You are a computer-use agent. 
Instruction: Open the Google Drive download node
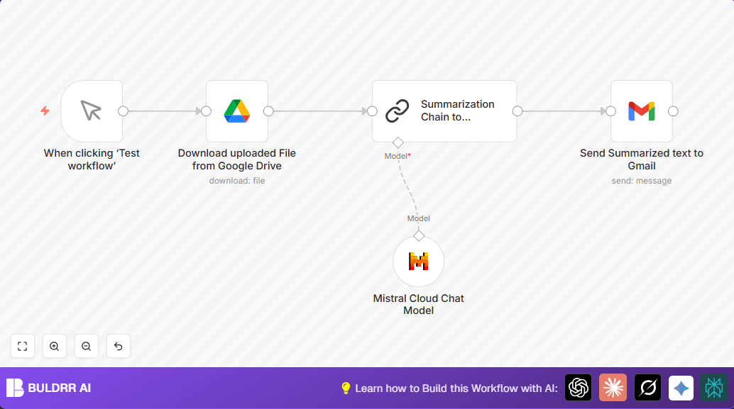point(237,111)
